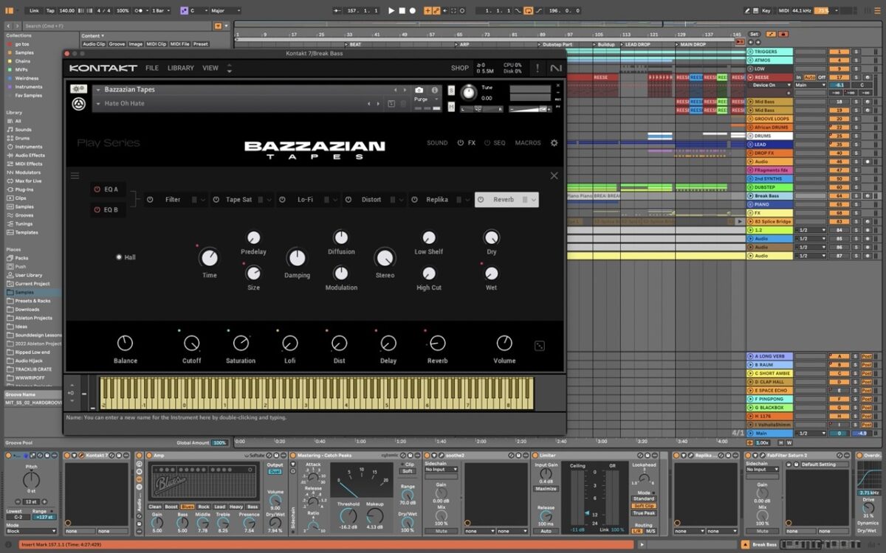Open Bazzazian Tapes instrument dropdown
Viewport: 886px width, 553px height.
point(98,90)
